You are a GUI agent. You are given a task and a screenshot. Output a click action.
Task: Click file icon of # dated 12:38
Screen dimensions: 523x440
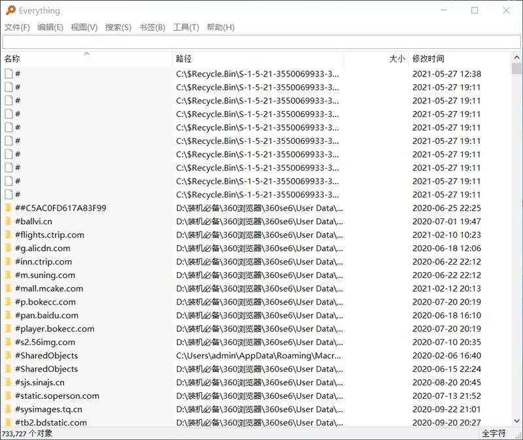[8, 74]
